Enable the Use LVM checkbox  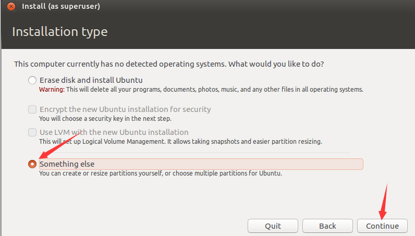32,132
